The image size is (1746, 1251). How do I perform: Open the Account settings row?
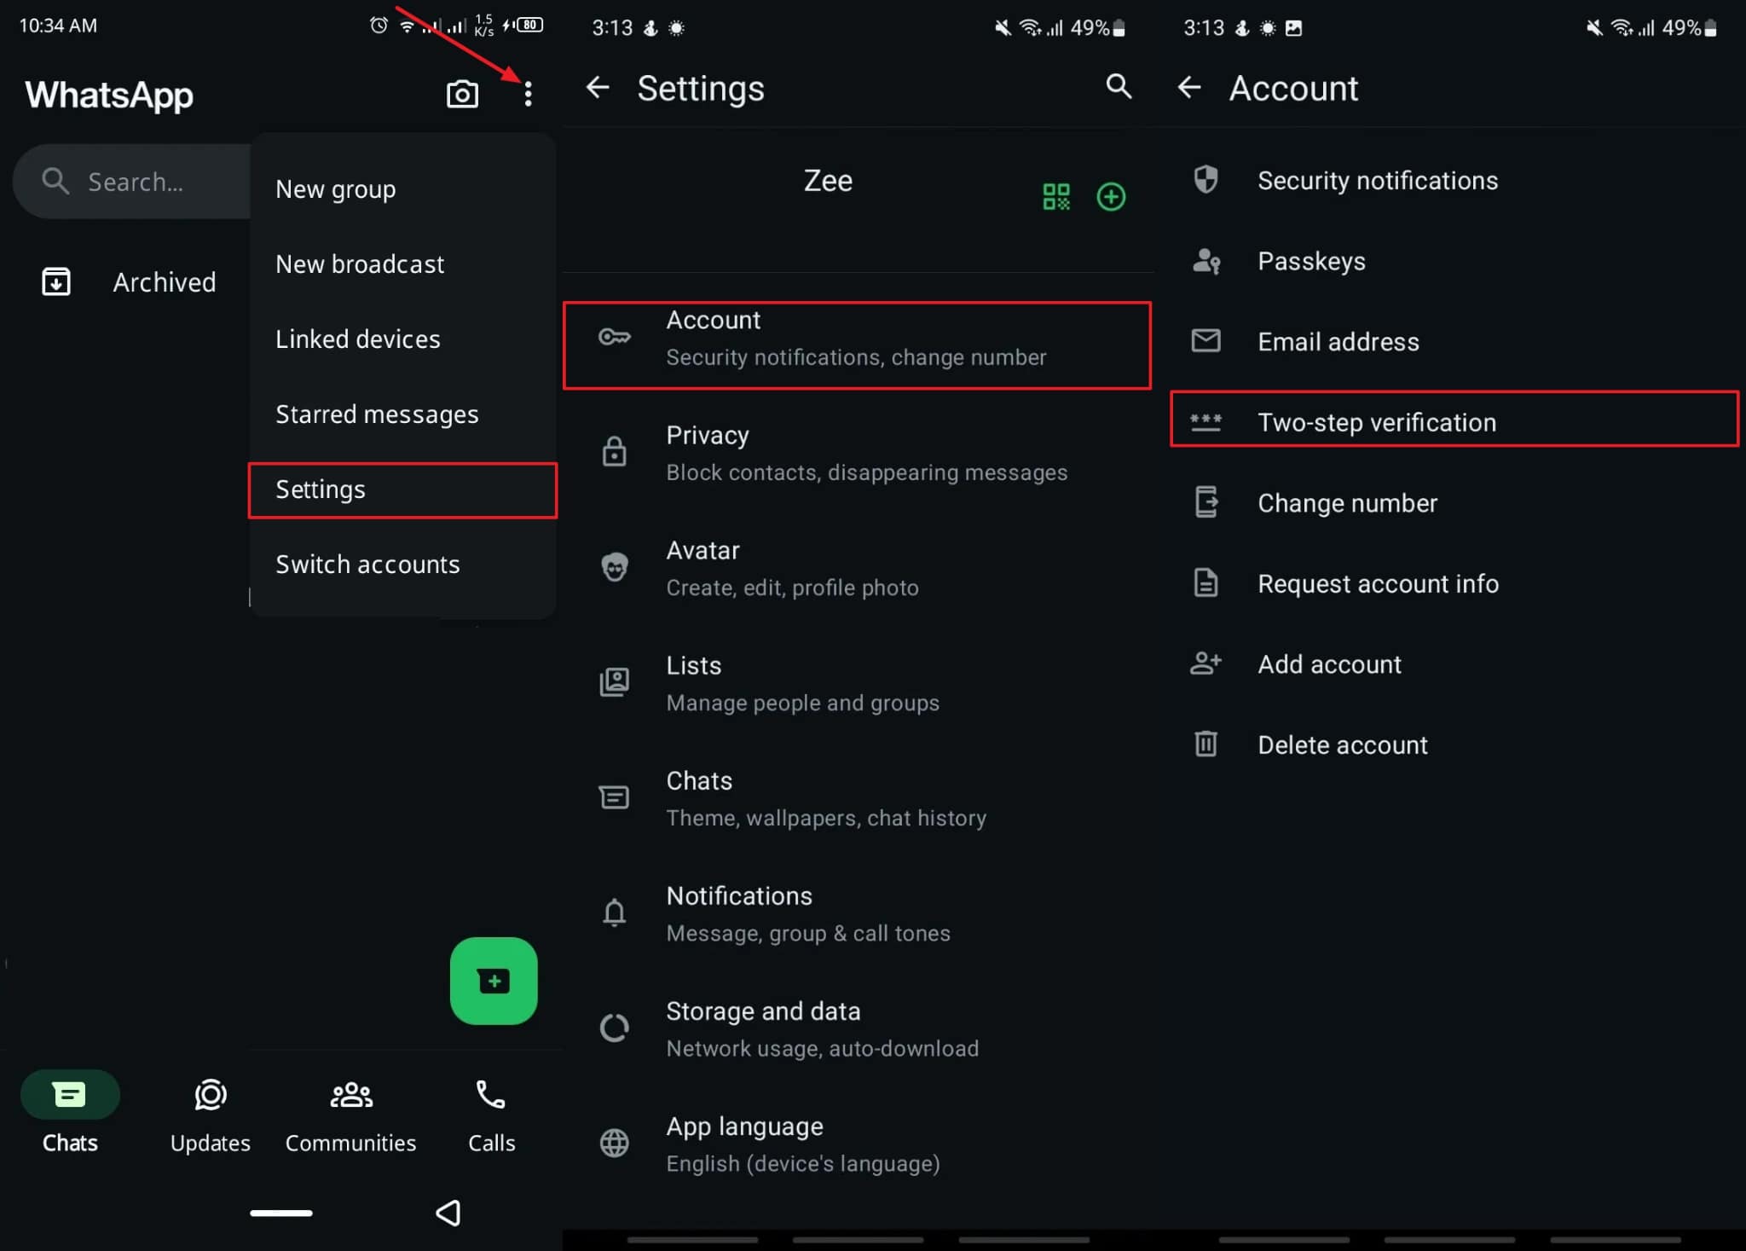coord(857,345)
